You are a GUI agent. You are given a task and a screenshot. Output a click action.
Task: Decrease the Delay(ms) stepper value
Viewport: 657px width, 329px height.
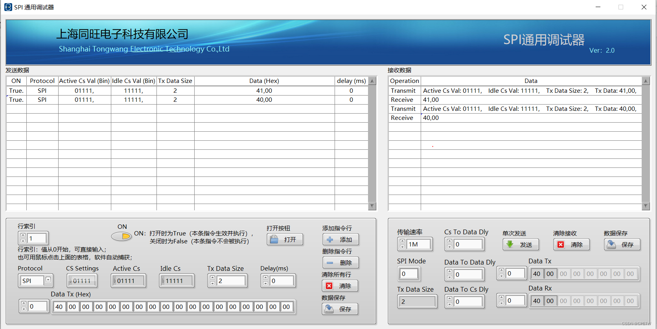coord(265,283)
